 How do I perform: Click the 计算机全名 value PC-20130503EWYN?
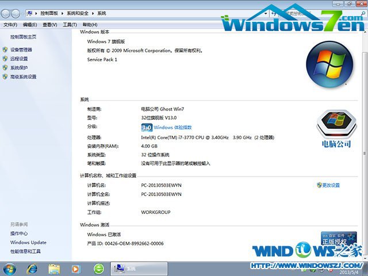point(161,194)
